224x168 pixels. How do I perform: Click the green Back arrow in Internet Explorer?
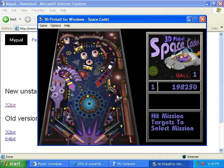pyautogui.click(x=6, y=19)
